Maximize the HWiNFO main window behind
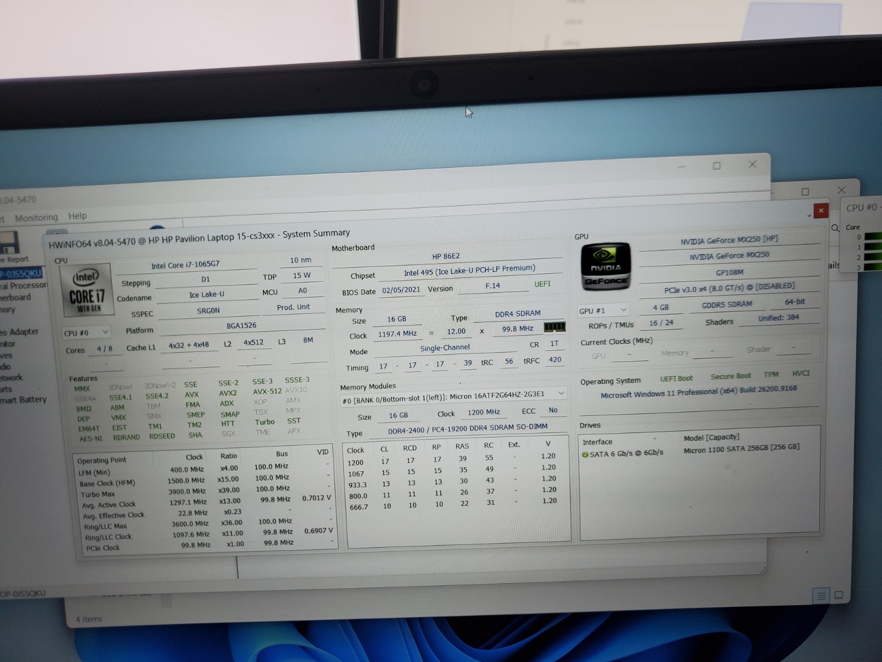The width and height of the screenshot is (882, 662). tap(717, 165)
